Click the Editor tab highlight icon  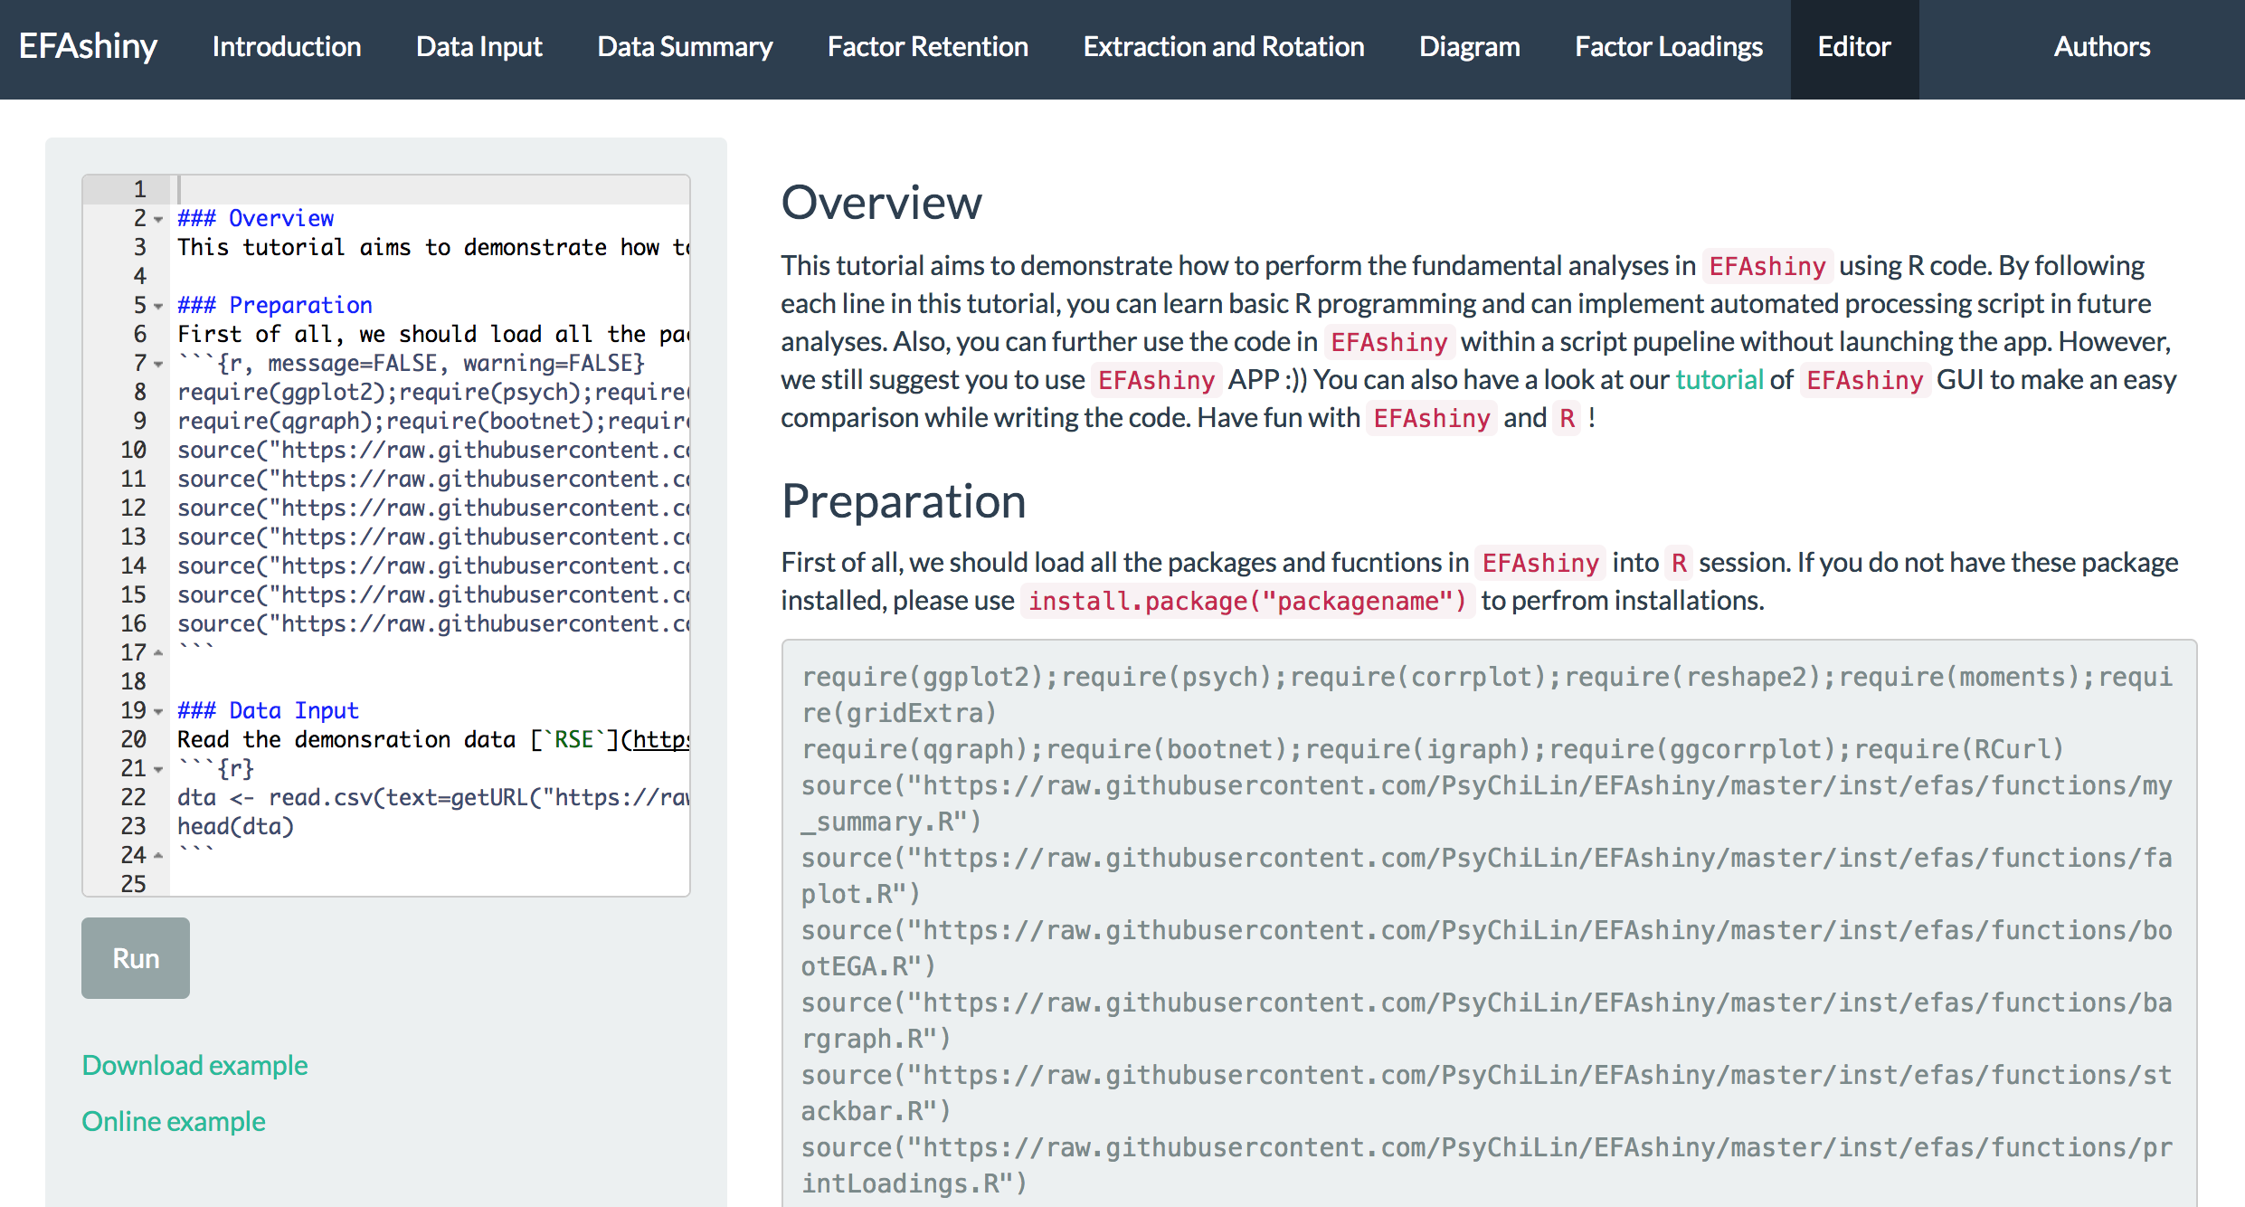(x=1852, y=44)
